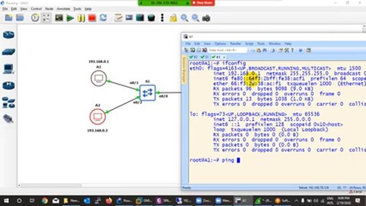Open GNS3 Edit menu
The image size is (366, 206).
14,9
